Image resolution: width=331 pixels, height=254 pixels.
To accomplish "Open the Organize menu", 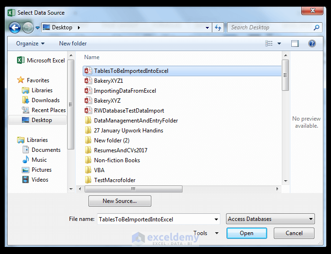I will pyautogui.click(x=30, y=44).
